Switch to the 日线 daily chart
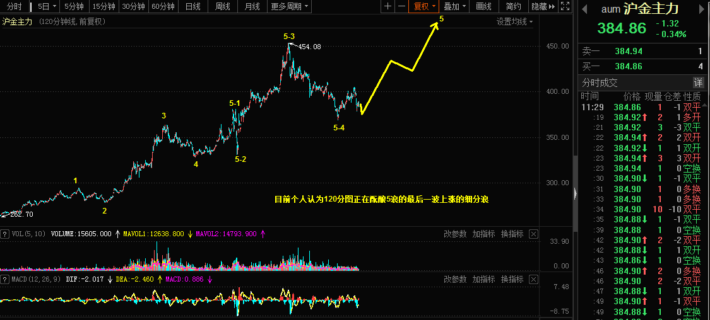710x320 pixels. [193, 6]
